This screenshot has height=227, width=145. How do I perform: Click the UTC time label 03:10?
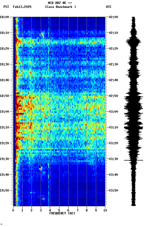pyautogui.click(x=113, y=127)
